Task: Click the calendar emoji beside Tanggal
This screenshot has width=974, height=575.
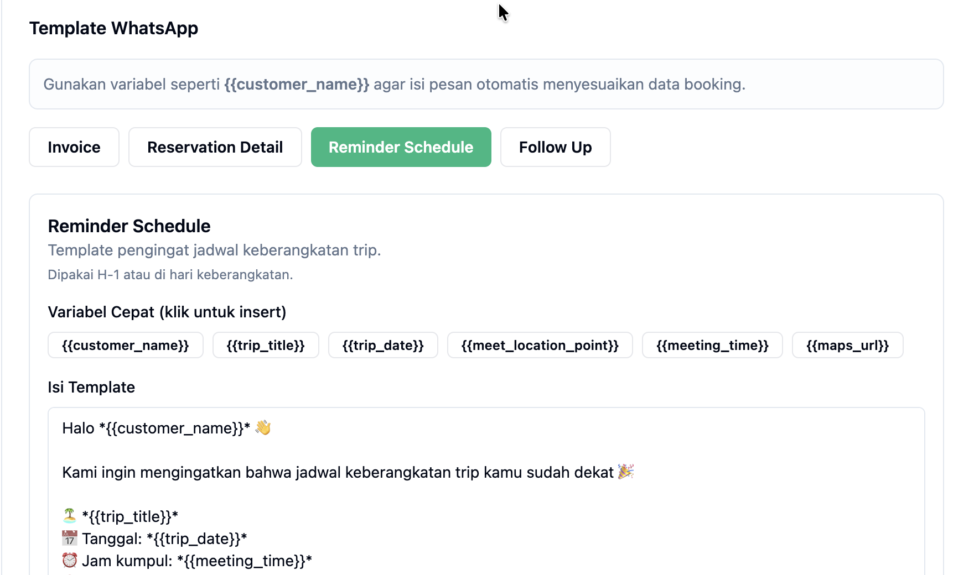Action: click(70, 538)
